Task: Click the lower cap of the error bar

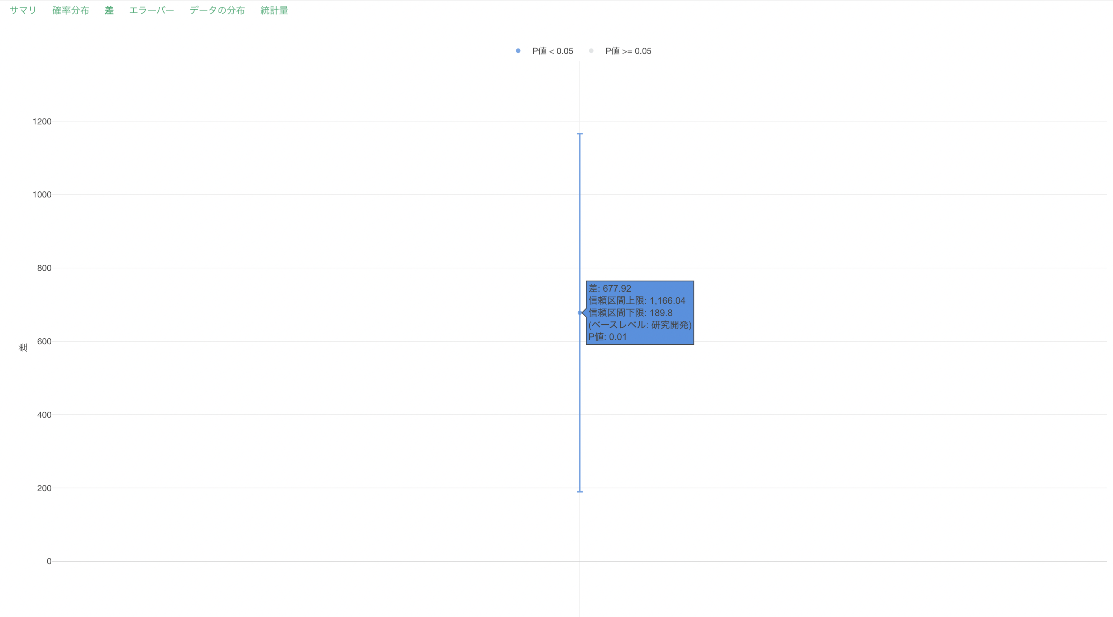Action: tap(579, 492)
